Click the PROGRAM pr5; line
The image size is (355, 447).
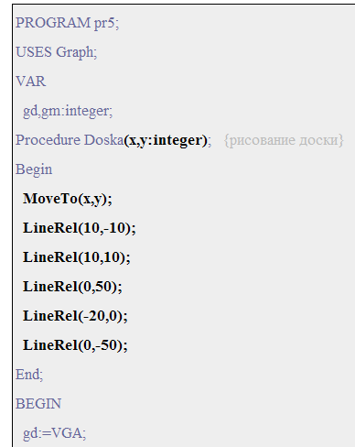pos(67,23)
